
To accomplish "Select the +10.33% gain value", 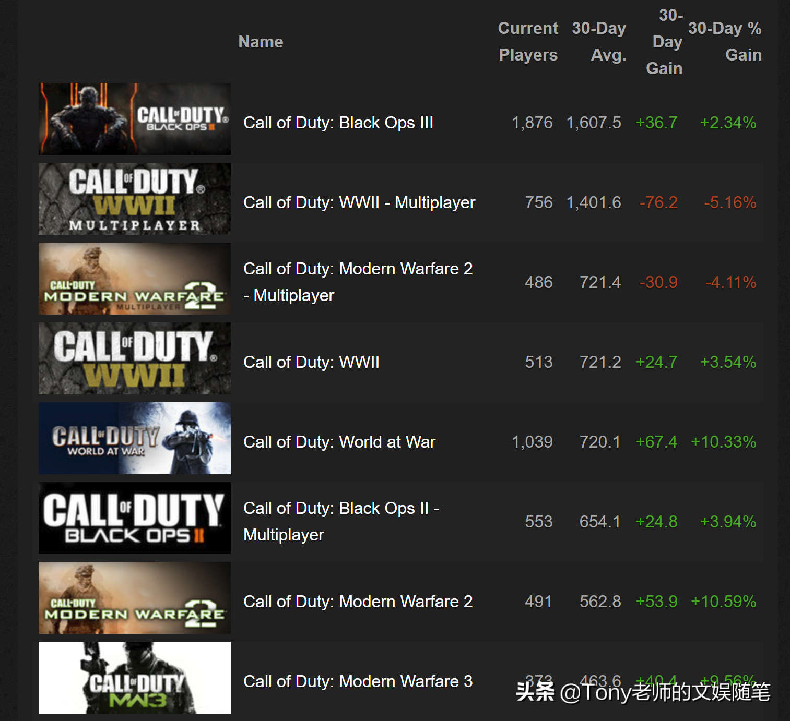I will point(724,442).
